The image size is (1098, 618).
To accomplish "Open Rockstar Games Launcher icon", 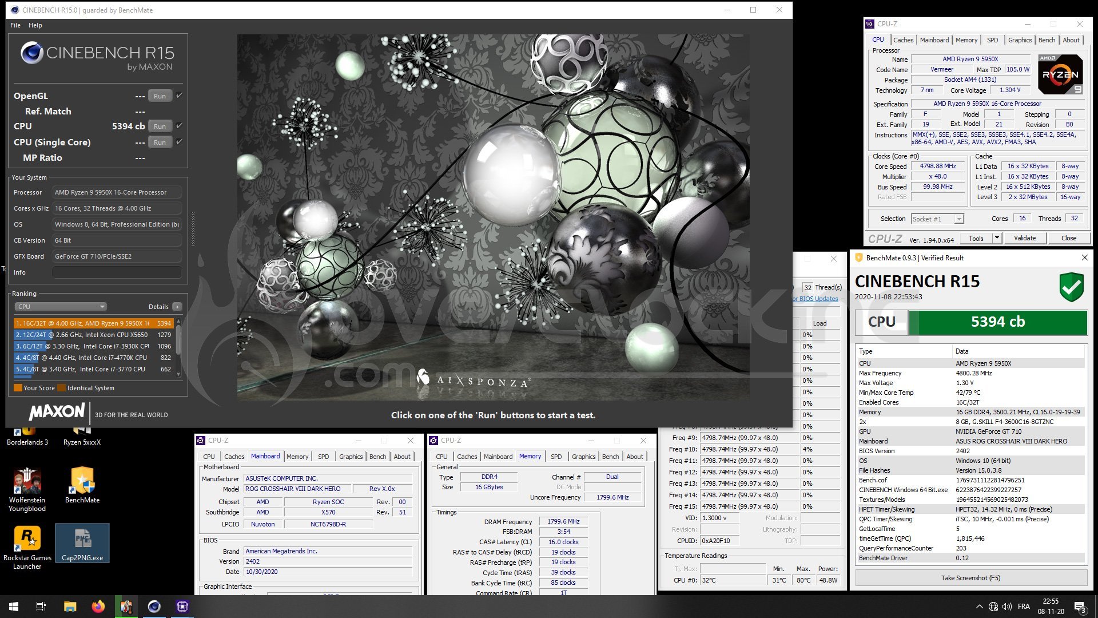I will 27,548.
